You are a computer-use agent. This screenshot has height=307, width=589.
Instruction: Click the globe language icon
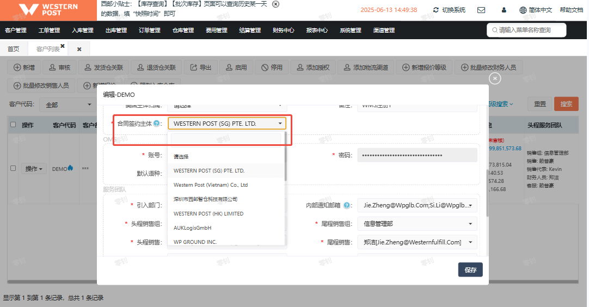click(523, 10)
